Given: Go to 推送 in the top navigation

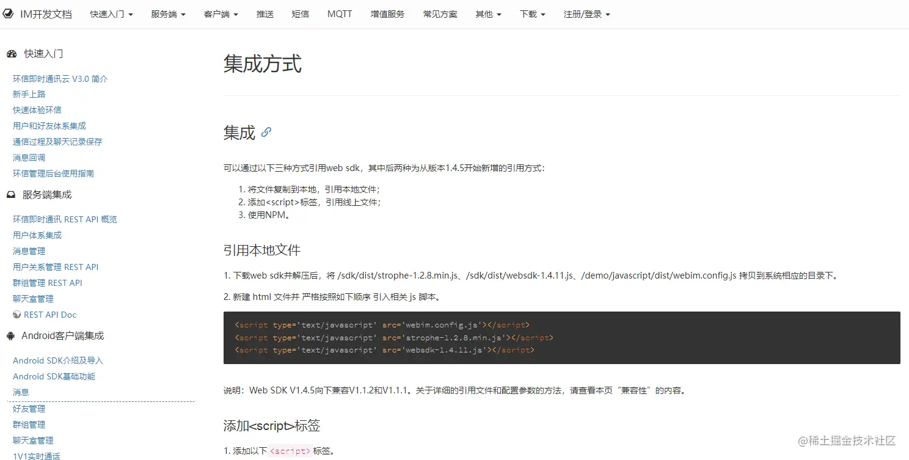Looking at the screenshot, I should 265,14.
